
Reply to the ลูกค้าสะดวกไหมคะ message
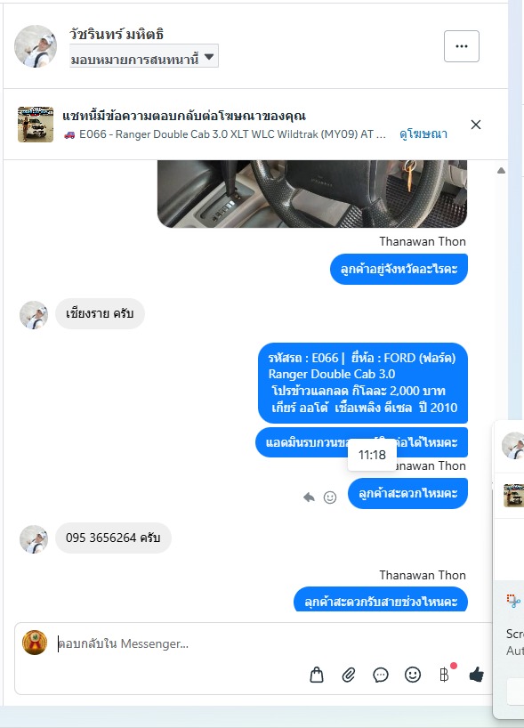click(309, 497)
